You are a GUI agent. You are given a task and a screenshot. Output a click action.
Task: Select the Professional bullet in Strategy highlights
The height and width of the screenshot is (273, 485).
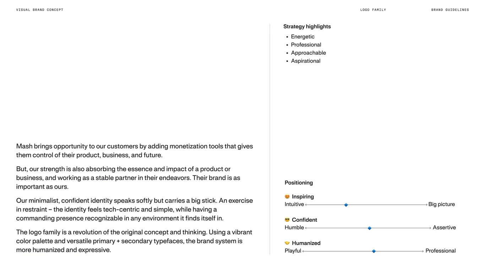306,45
